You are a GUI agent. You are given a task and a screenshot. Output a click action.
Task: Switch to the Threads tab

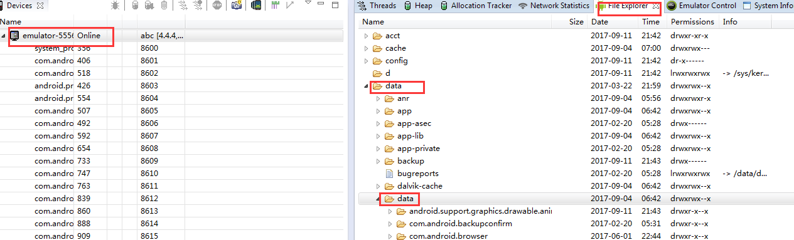click(x=377, y=6)
